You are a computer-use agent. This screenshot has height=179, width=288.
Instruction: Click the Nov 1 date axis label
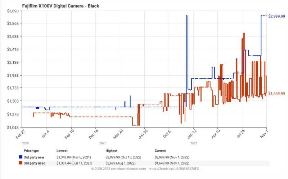264,134
